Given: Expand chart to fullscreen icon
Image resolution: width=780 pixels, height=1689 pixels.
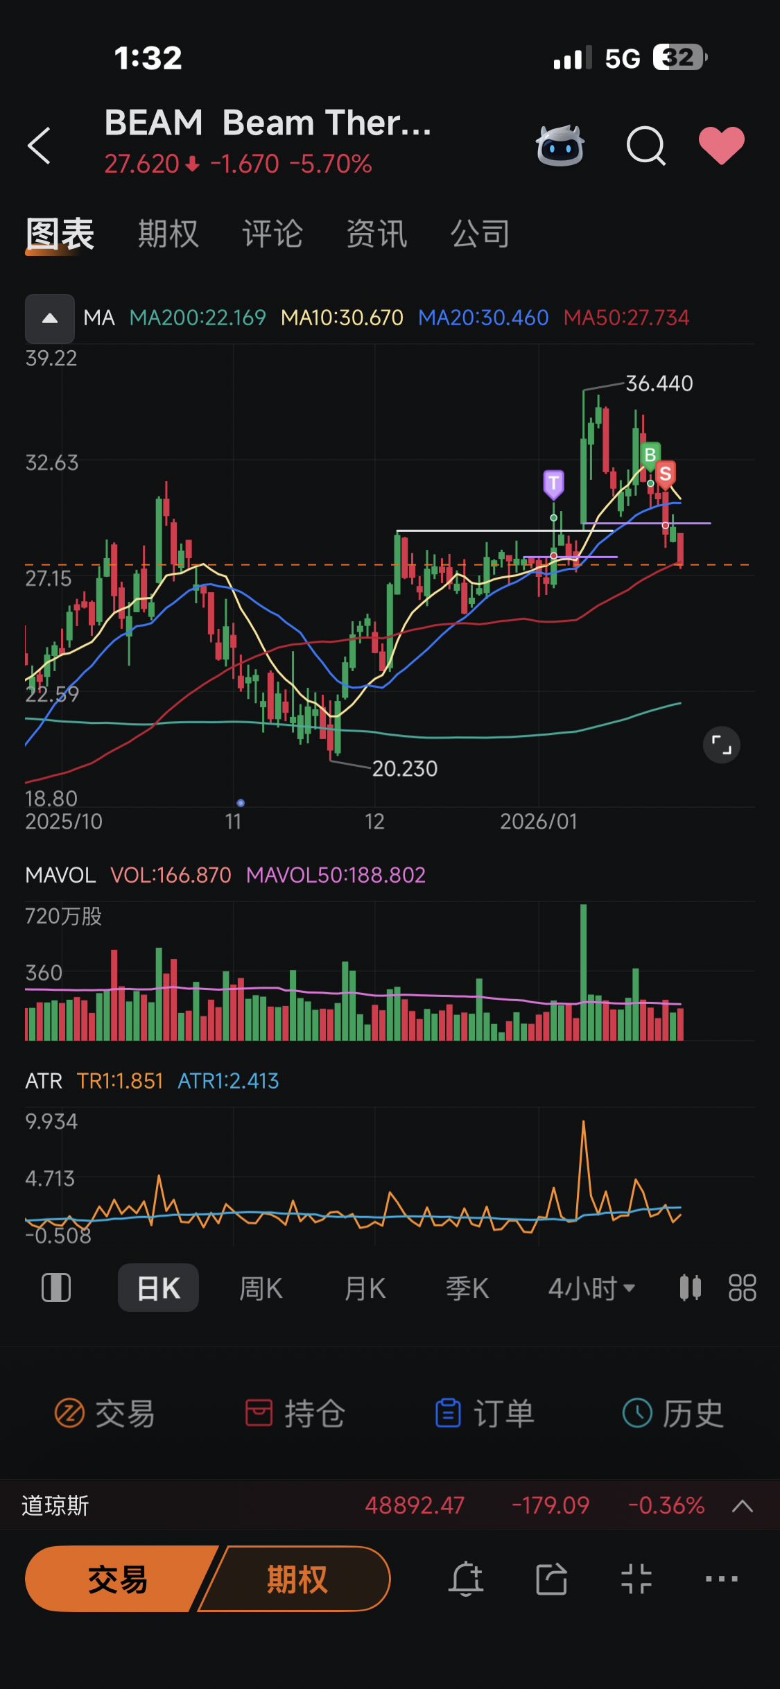Looking at the screenshot, I should [721, 745].
